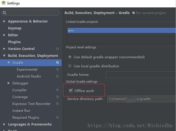Select the Android Studio sub-item
The image size is (176, 131).
coord(29,76)
